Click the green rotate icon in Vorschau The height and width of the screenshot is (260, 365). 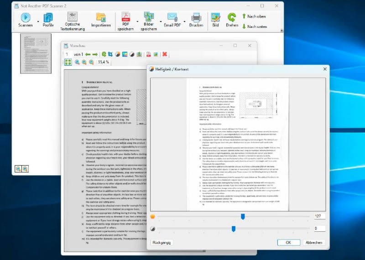[x=104, y=54]
